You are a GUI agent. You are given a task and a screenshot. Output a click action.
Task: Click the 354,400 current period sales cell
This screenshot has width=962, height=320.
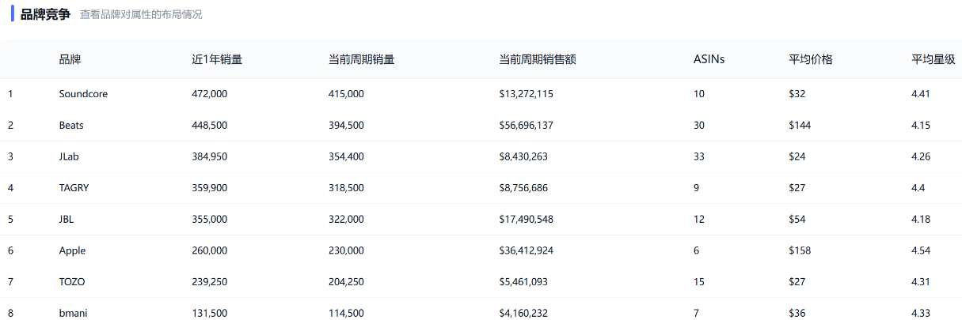346,156
